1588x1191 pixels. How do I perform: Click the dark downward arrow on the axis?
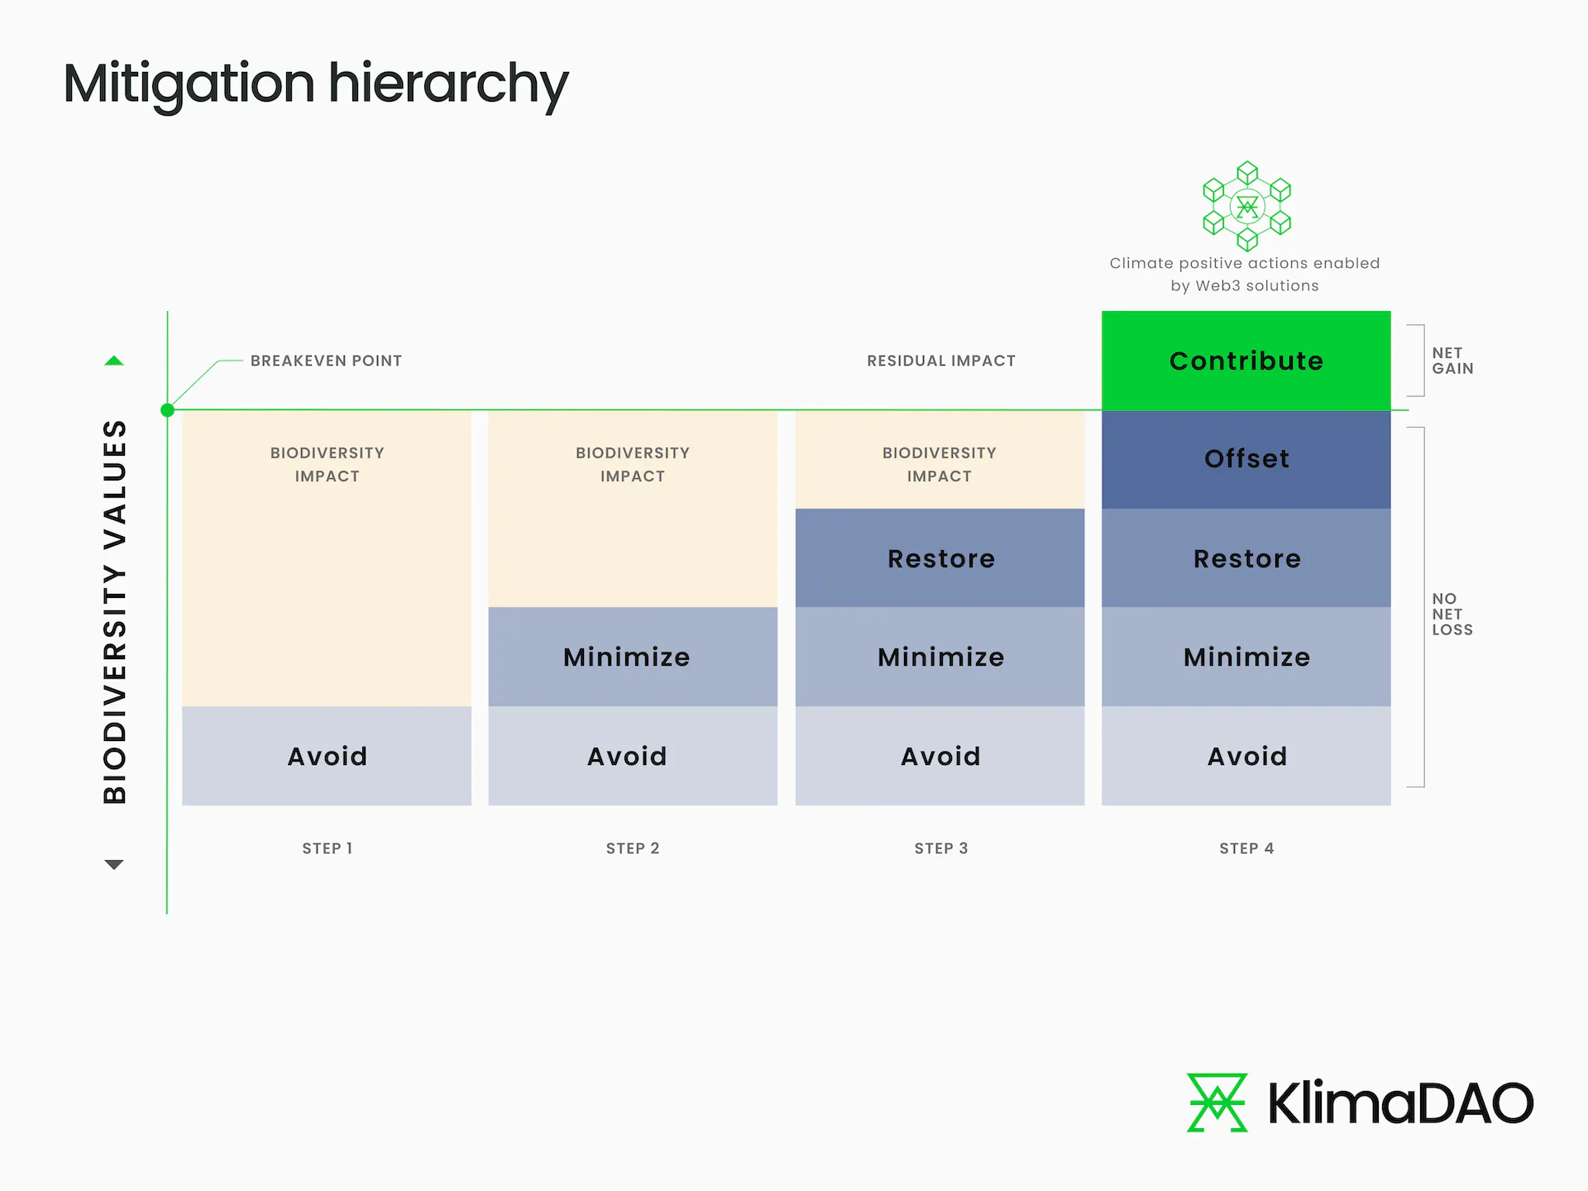tap(114, 864)
